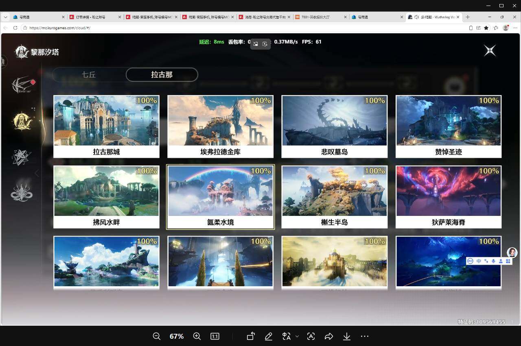Toggle the 中 input language in the IME bar

click(x=479, y=261)
